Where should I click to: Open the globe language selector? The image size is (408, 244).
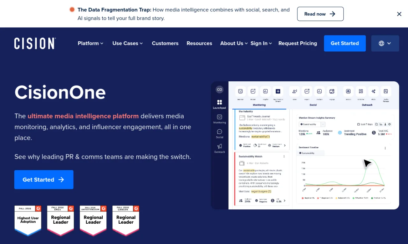coord(385,43)
